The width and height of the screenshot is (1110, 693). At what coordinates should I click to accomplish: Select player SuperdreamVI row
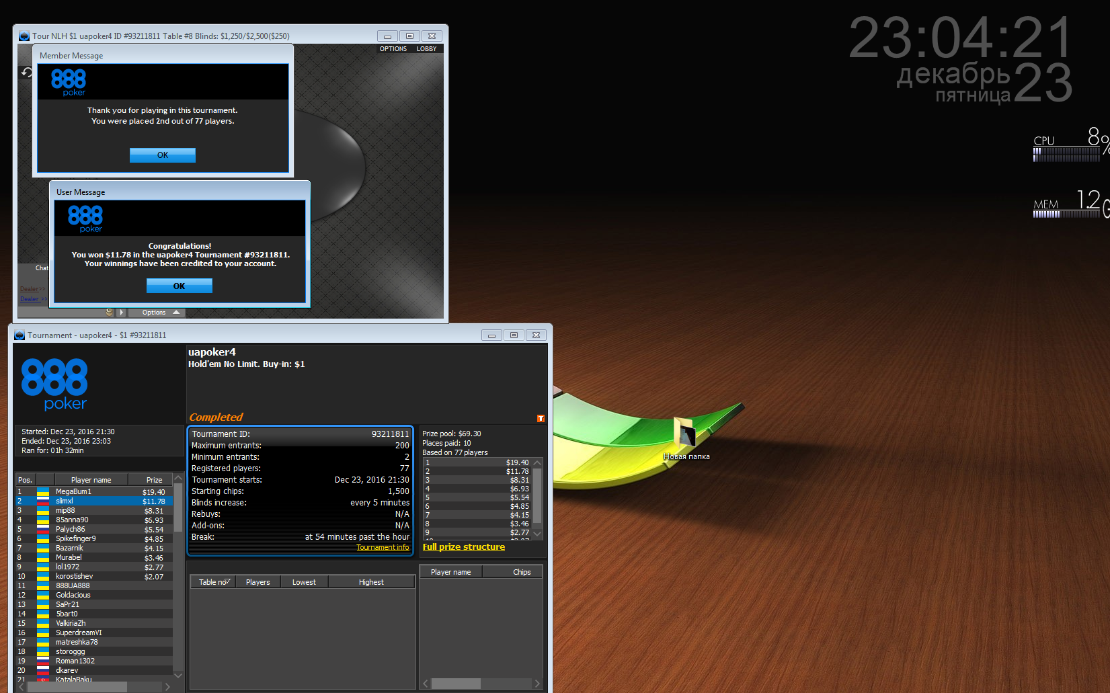point(94,633)
